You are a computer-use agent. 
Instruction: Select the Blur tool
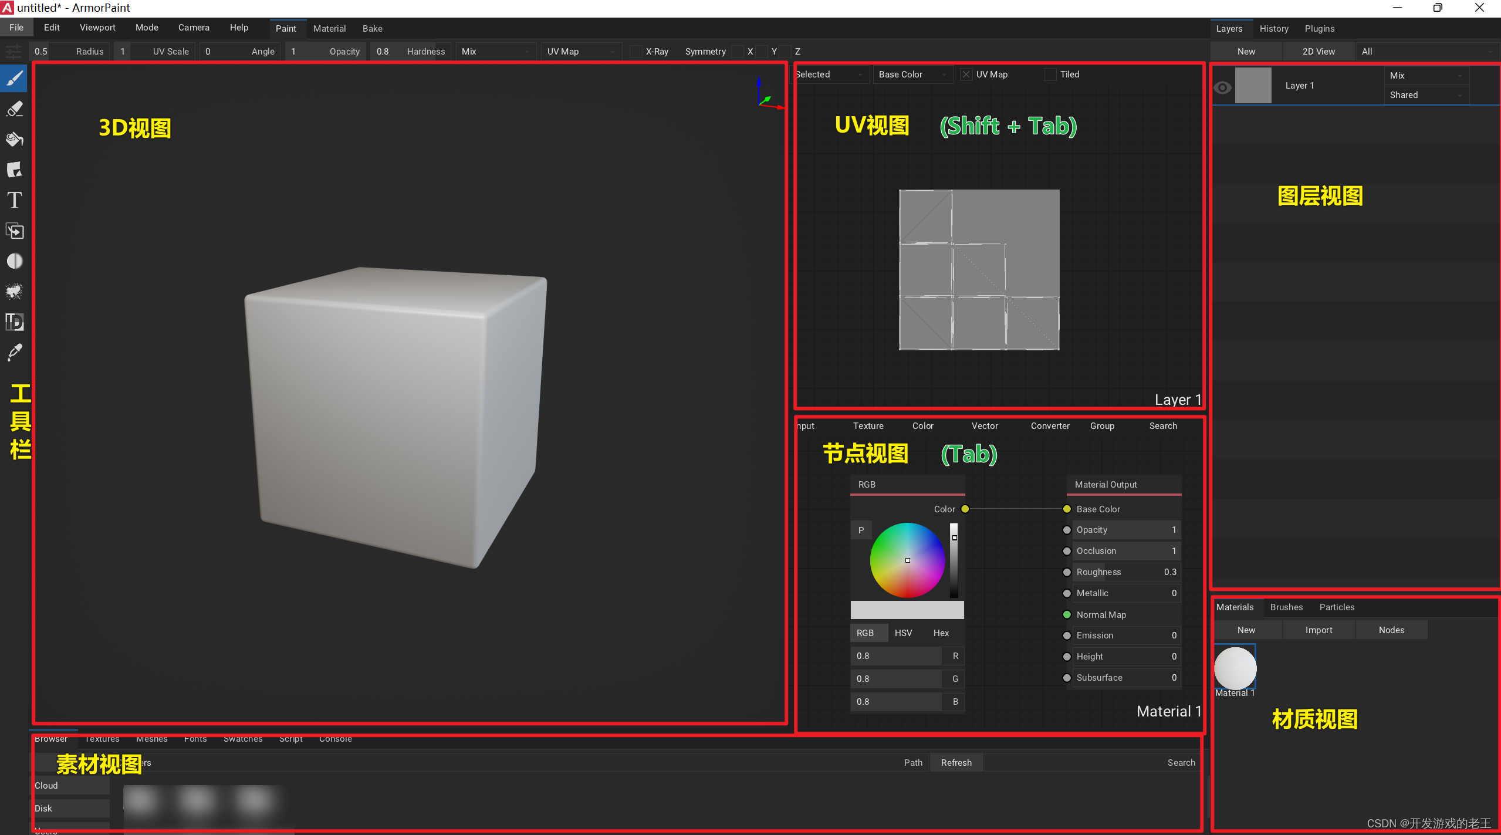click(x=15, y=261)
